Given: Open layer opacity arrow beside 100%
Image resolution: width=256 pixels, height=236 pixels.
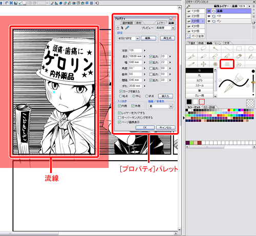Looking at the screenshot, I should [249, 6].
